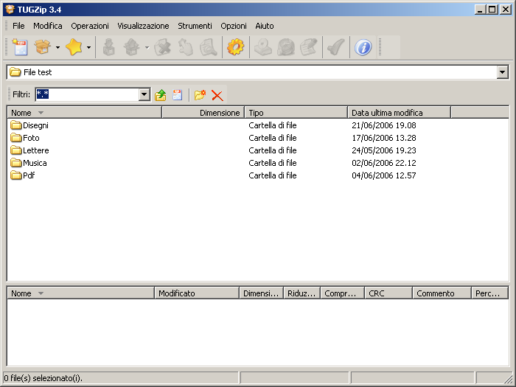Click the Filtri input field with *.*
Screen dimensions: 516x387
pos(87,95)
